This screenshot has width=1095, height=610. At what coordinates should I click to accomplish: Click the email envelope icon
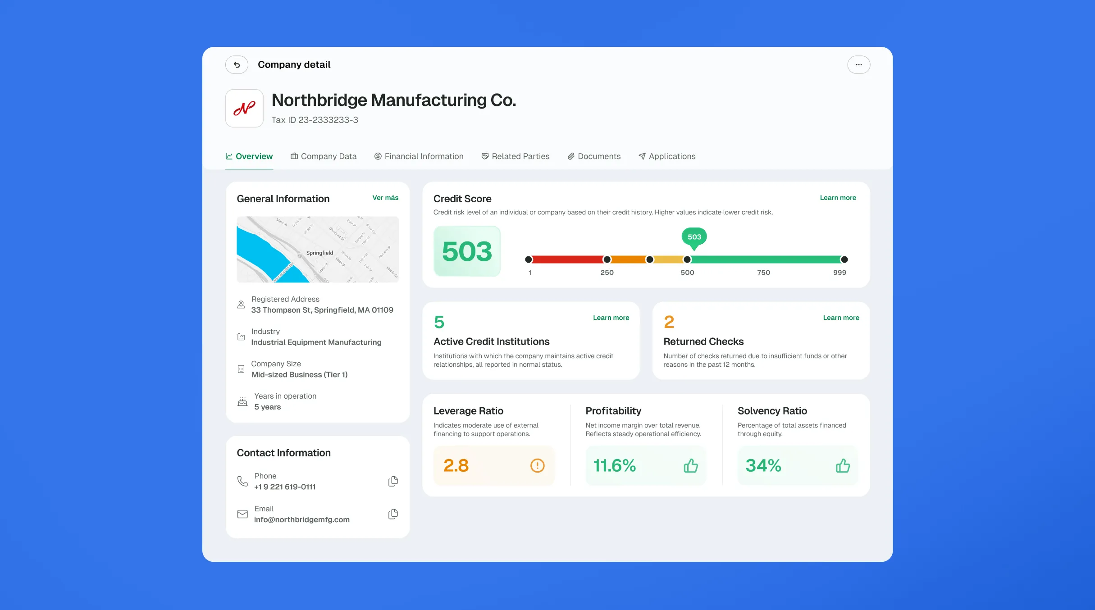[242, 514]
